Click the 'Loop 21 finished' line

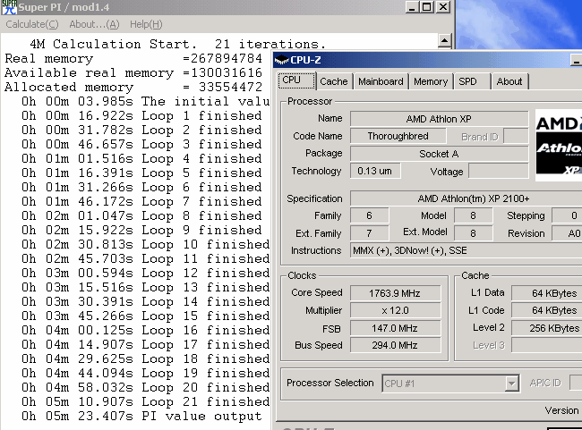click(145, 401)
